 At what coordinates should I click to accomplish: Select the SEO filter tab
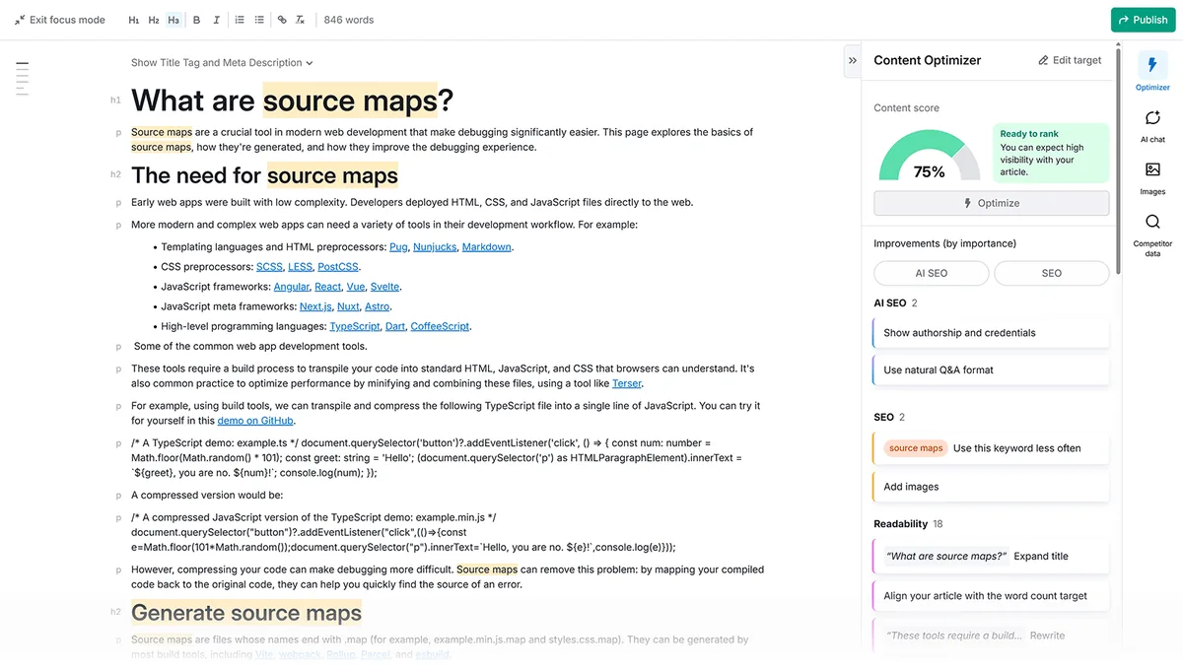click(x=1052, y=273)
